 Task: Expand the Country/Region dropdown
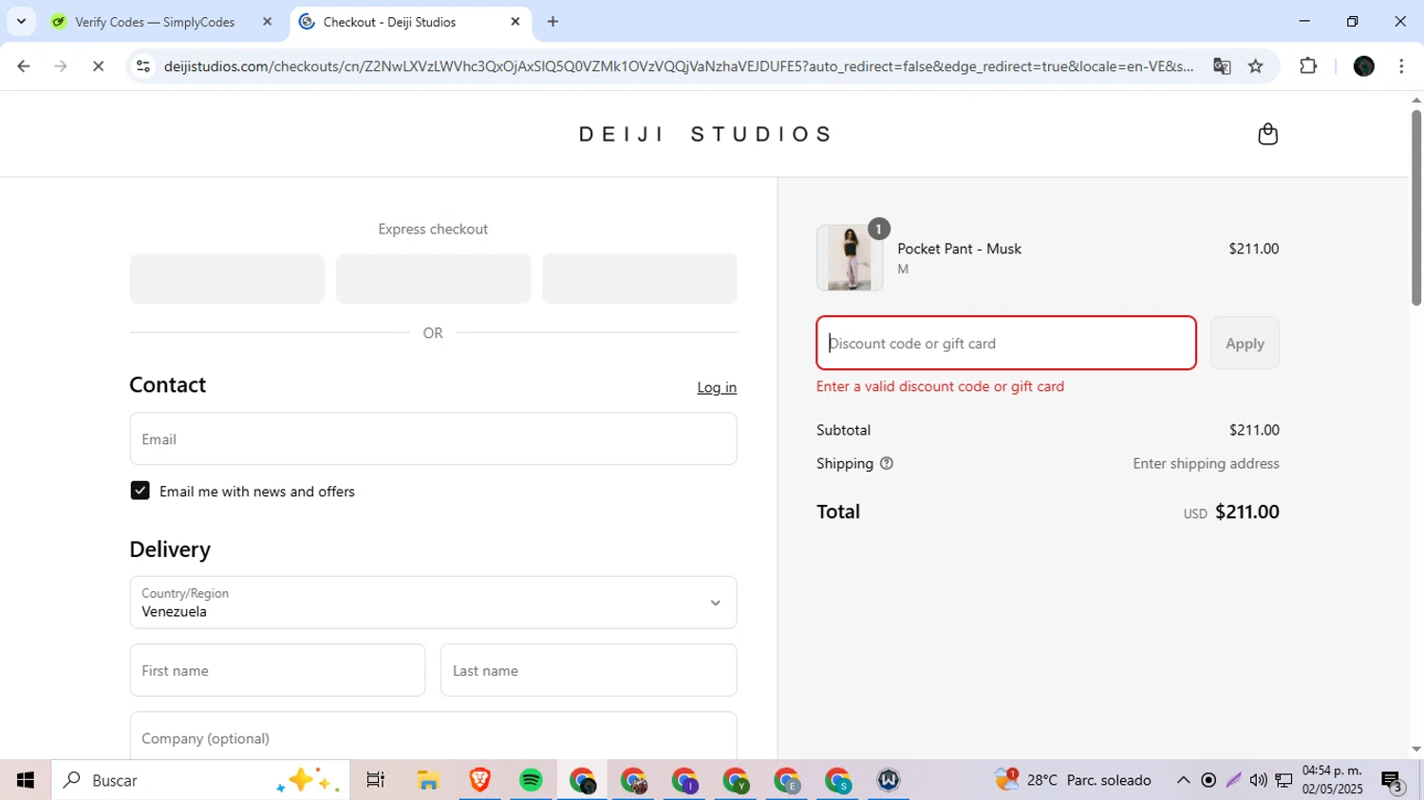pyautogui.click(x=433, y=603)
